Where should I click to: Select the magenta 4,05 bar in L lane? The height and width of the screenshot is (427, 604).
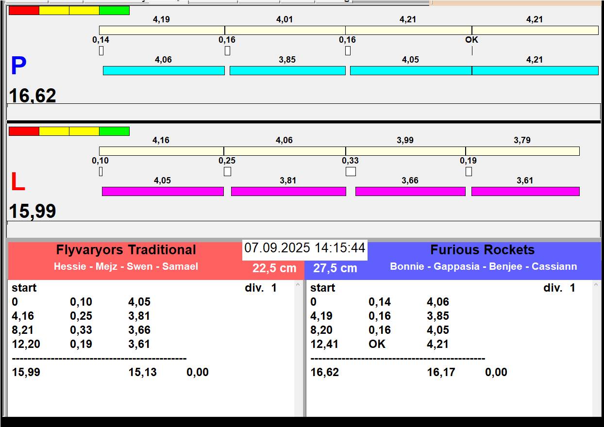[x=163, y=191]
